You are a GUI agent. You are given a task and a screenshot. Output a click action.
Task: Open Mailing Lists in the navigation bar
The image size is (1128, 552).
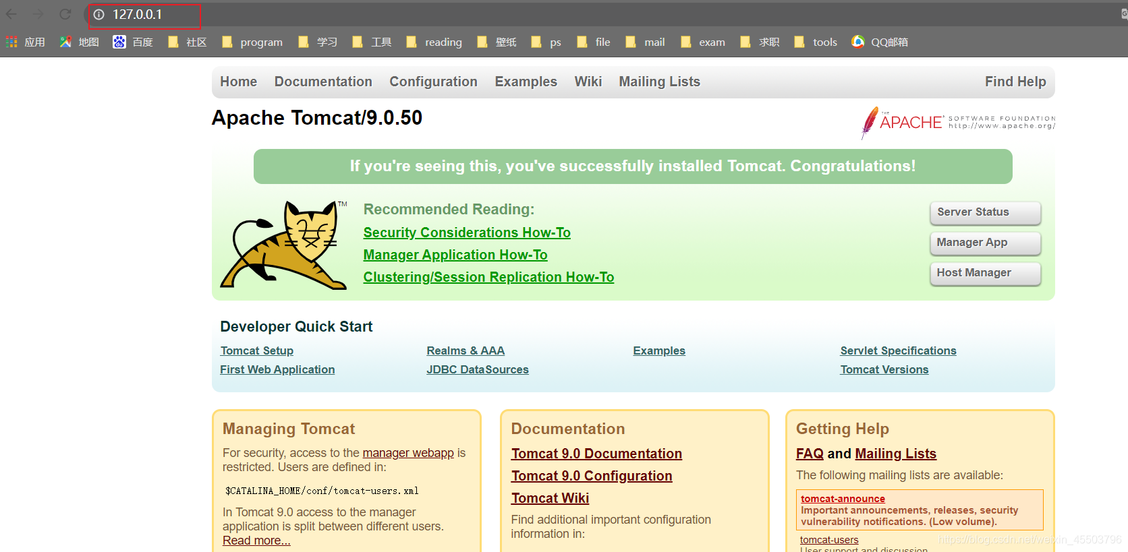click(x=660, y=82)
